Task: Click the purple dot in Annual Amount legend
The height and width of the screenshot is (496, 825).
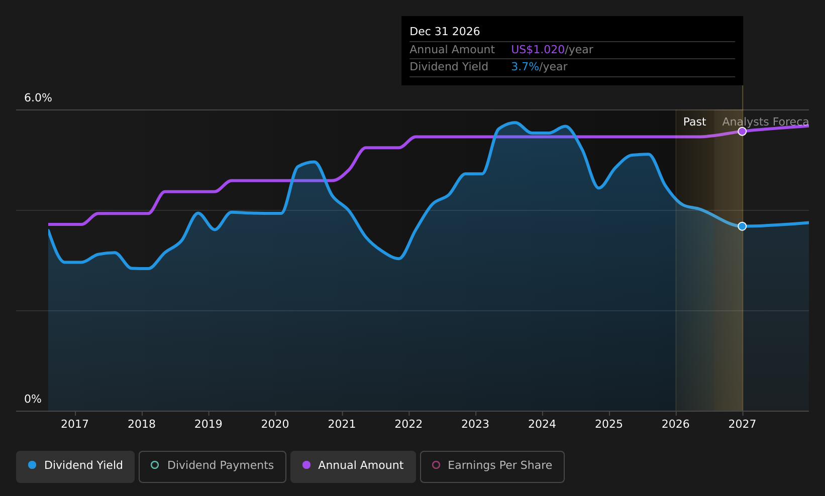Action: click(x=306, y=465)
